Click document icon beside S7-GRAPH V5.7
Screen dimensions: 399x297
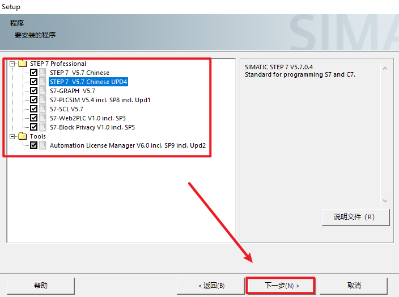[x=43, y=91]
